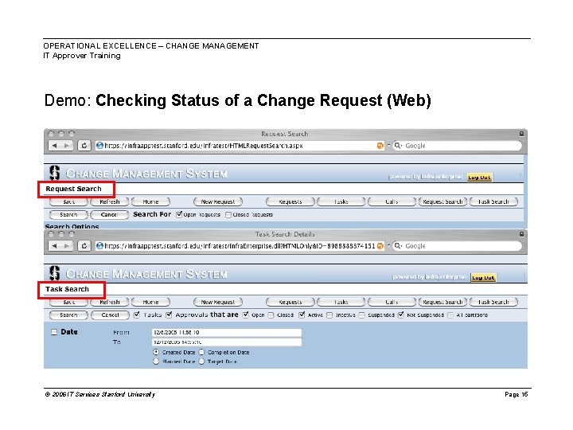
Task: Select Planned Date radio button
Action: [x=156, y=362]
